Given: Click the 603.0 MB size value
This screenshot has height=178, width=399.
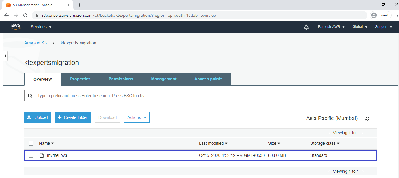Looking at the screenshot, I should coord(277,155).
